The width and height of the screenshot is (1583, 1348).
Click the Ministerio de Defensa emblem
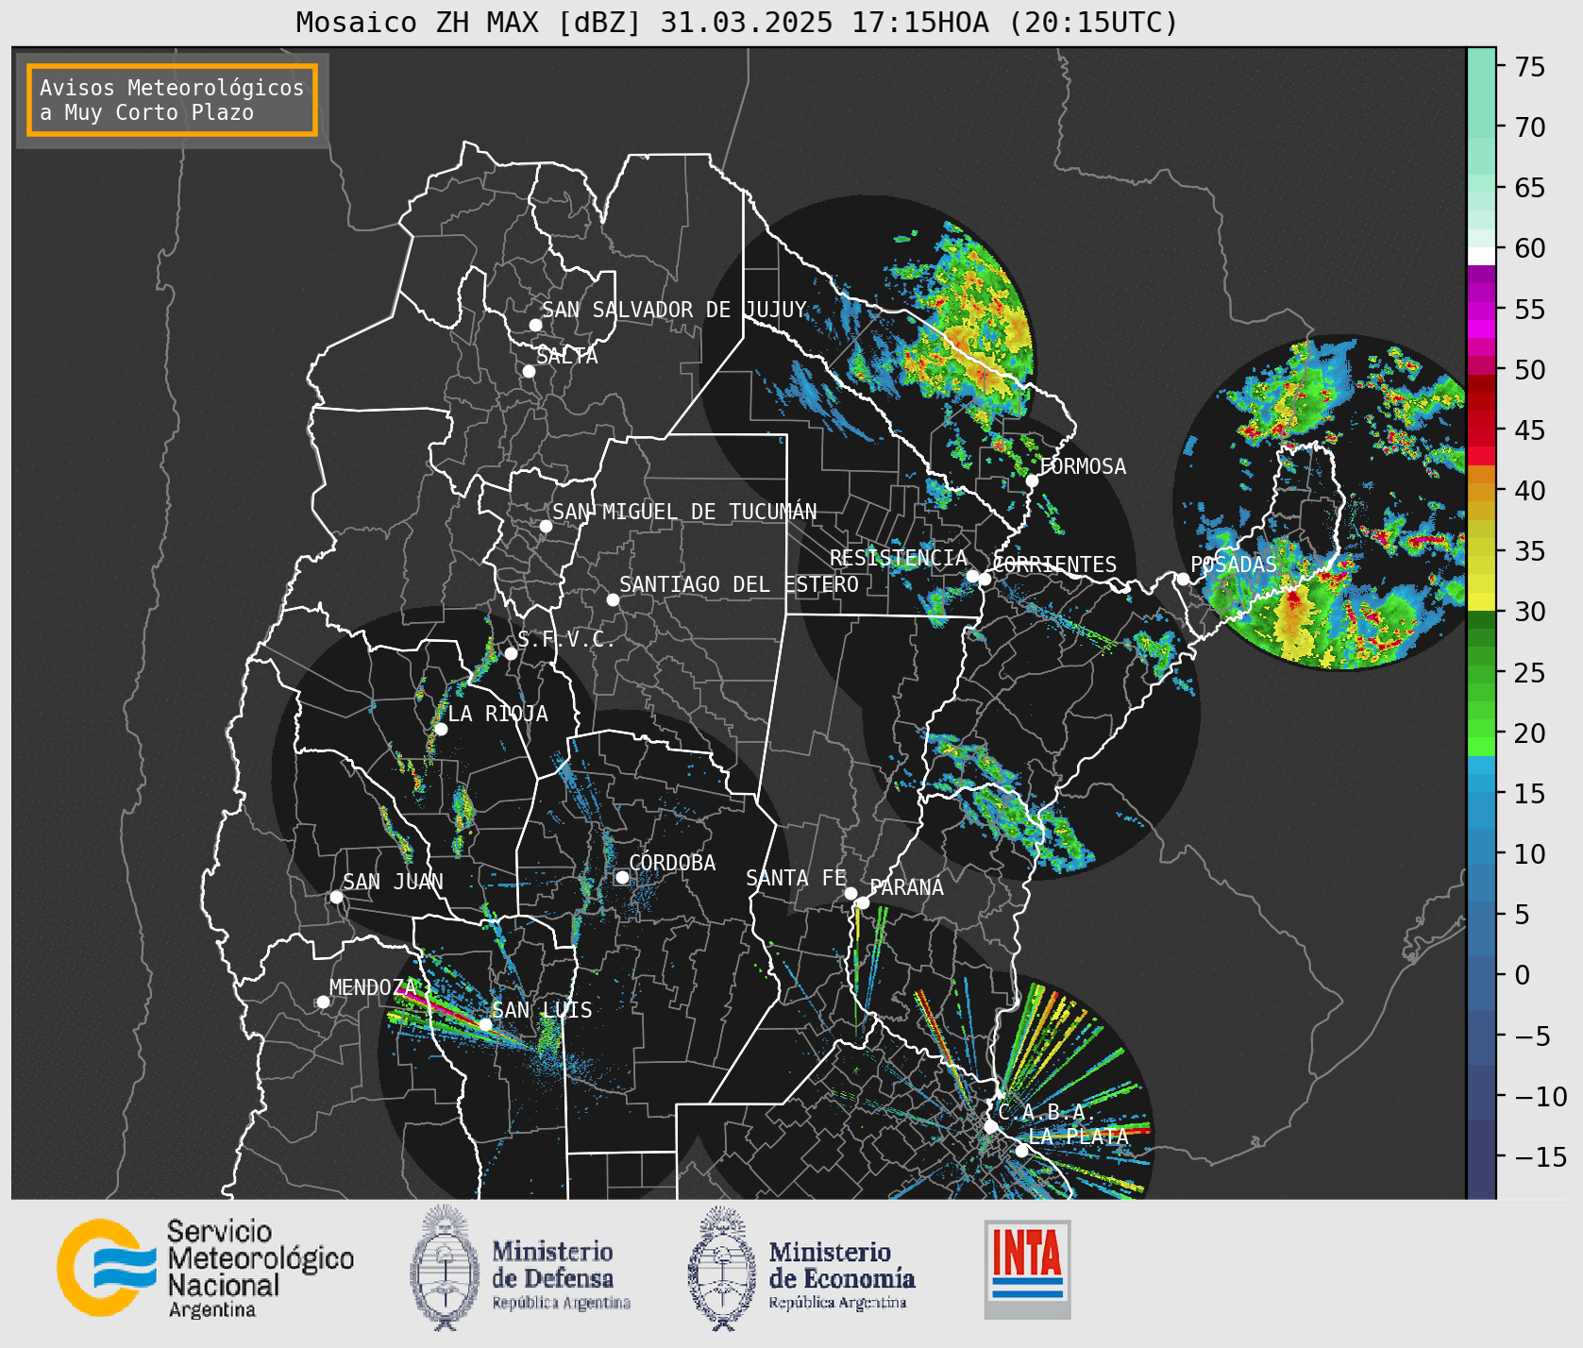coord(445,1268)
